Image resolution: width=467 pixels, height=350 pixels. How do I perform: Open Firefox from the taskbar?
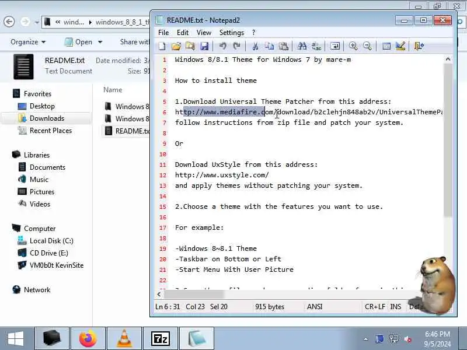click(x=88, y=338)
